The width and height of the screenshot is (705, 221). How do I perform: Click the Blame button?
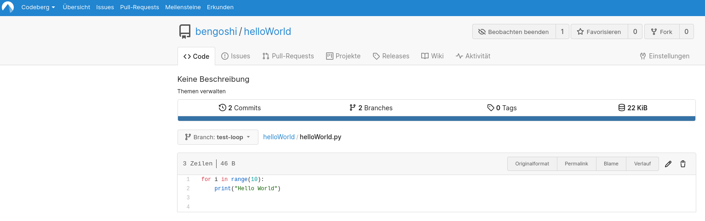coord(611,164)
